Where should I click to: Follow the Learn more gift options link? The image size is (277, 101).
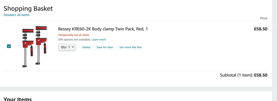(98, 40)
